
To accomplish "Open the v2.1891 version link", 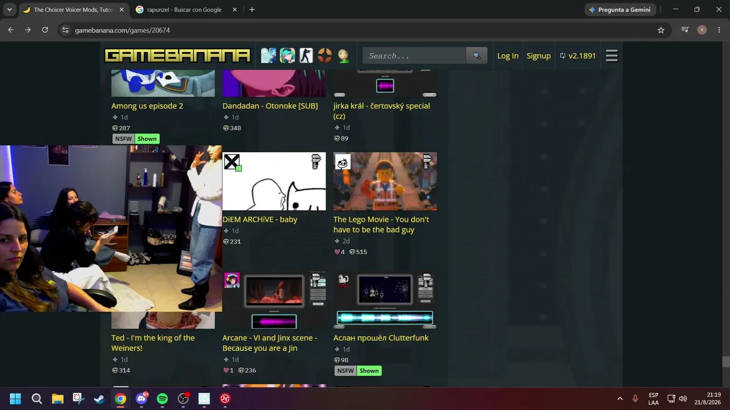I will pyautogui.click(x=578, y=56).
